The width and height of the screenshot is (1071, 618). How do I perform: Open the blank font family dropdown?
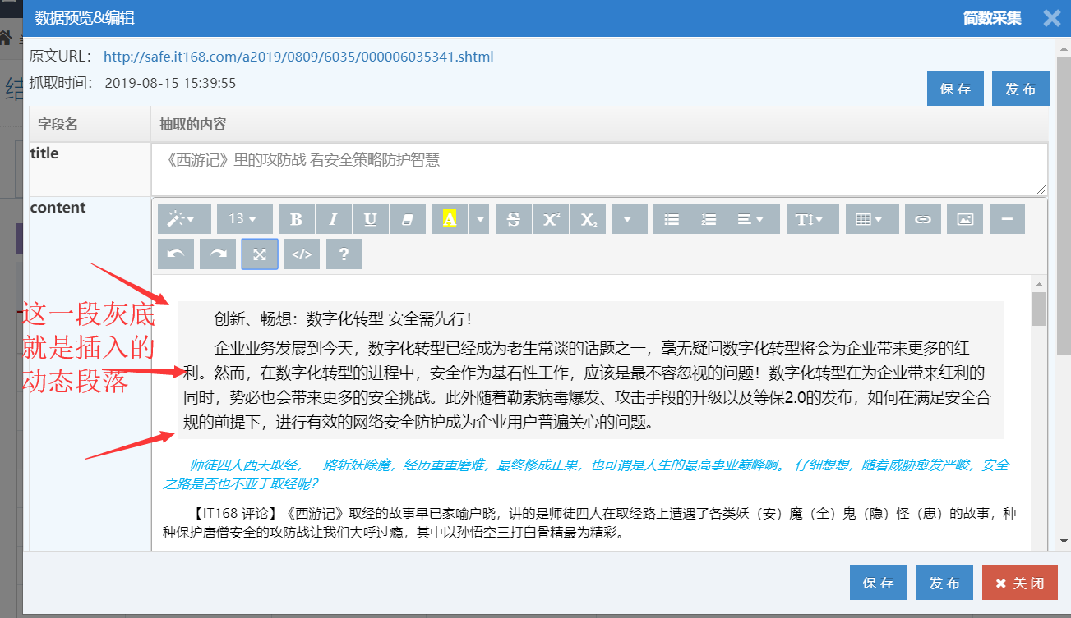[628, 219]
